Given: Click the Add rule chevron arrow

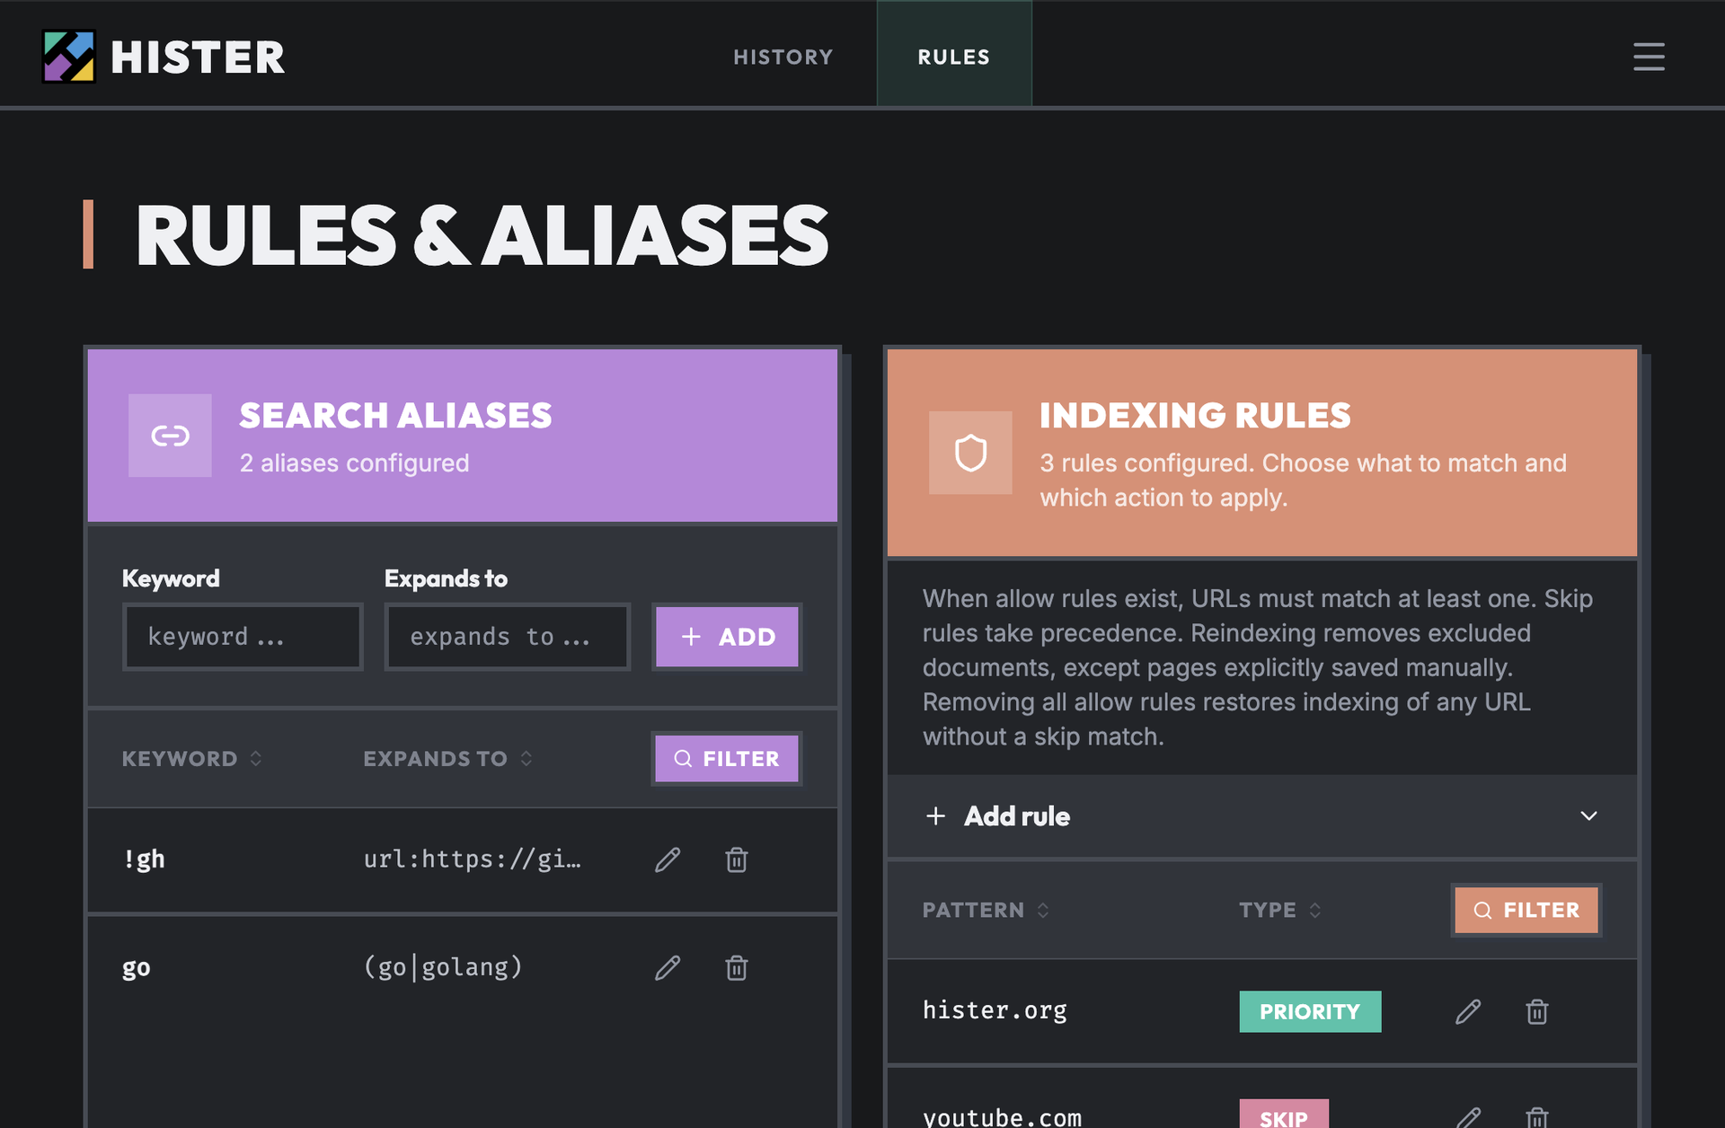Looking at the screenshot, I should [x=1588, y=816].
